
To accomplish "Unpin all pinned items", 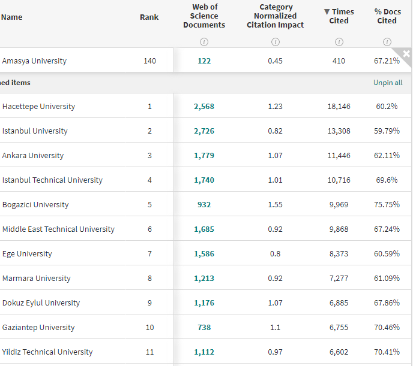I will [388, 83].
